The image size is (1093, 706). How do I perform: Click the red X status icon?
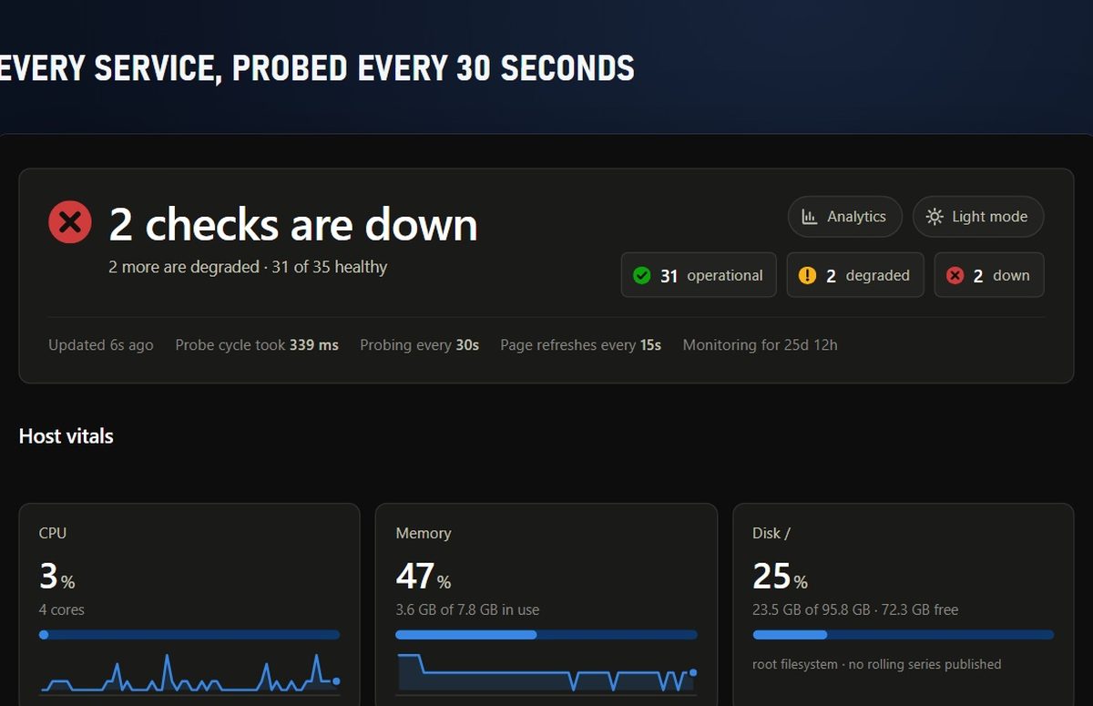pos(70,221)
